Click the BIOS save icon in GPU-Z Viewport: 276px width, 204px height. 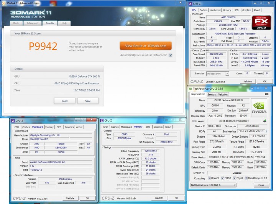(264, 121)
